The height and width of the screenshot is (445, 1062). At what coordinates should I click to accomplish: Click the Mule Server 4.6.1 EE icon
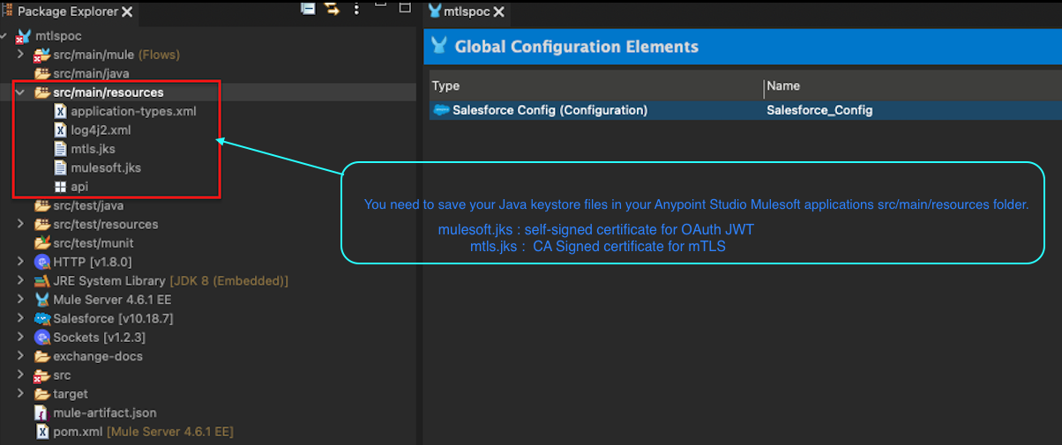tap(41, 300)
